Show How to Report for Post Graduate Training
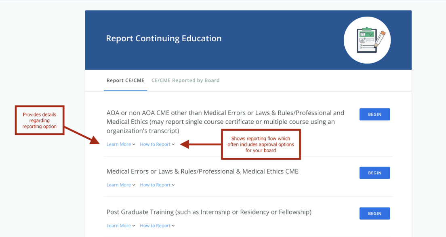Viewport: 446px width, 237px height. tap(157, 226)
